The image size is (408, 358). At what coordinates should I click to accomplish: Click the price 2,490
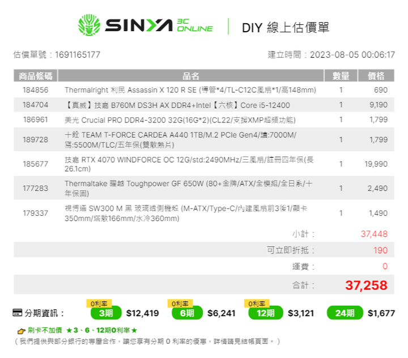[x=377, y=188]
